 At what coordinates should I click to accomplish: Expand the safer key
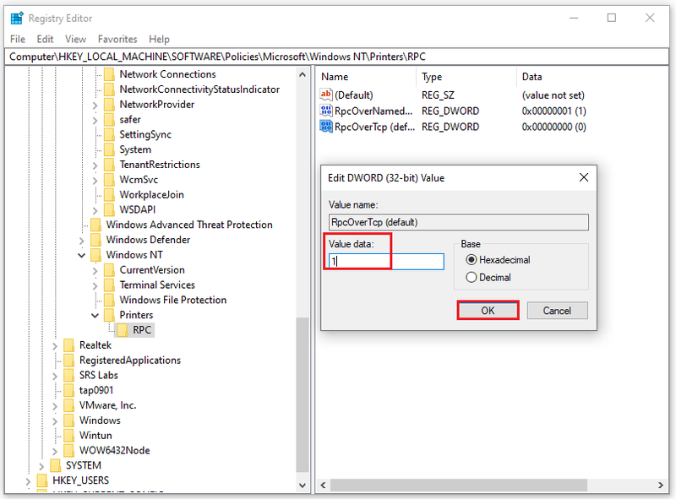(x=95, y=120)
